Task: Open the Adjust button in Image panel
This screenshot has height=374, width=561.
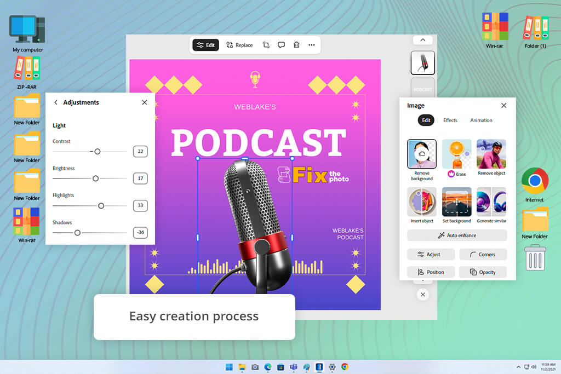Action: click(x=431, y=255)
